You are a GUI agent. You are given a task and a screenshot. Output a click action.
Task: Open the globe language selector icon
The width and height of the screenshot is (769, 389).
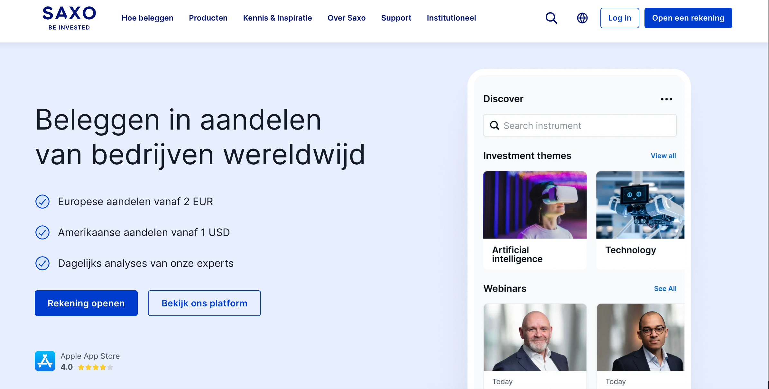[x=582, y=18]
